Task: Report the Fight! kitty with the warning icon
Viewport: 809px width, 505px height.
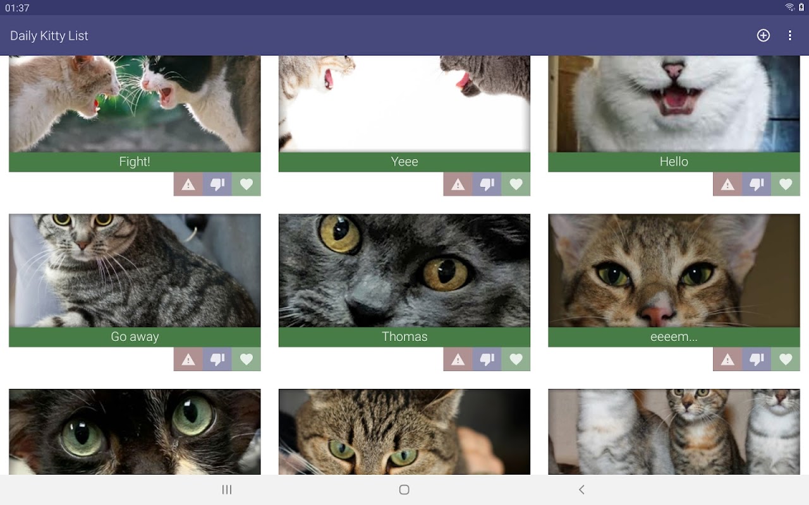Action: coord(188,184)
